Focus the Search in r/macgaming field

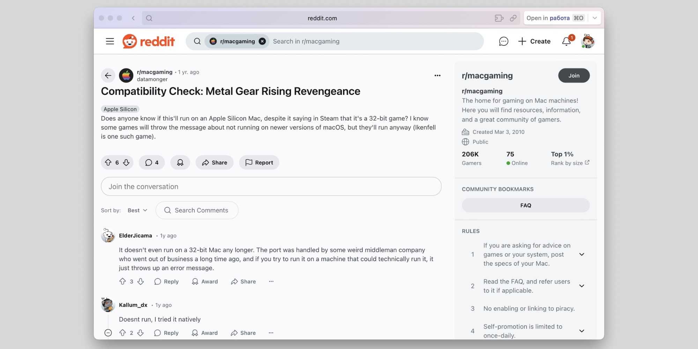point(375,41)
